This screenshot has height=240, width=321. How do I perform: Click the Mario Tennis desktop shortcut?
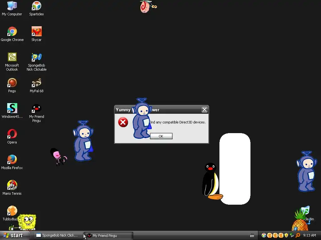click(12, 187)
